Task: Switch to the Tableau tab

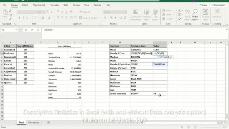Action: click(97, 5)
